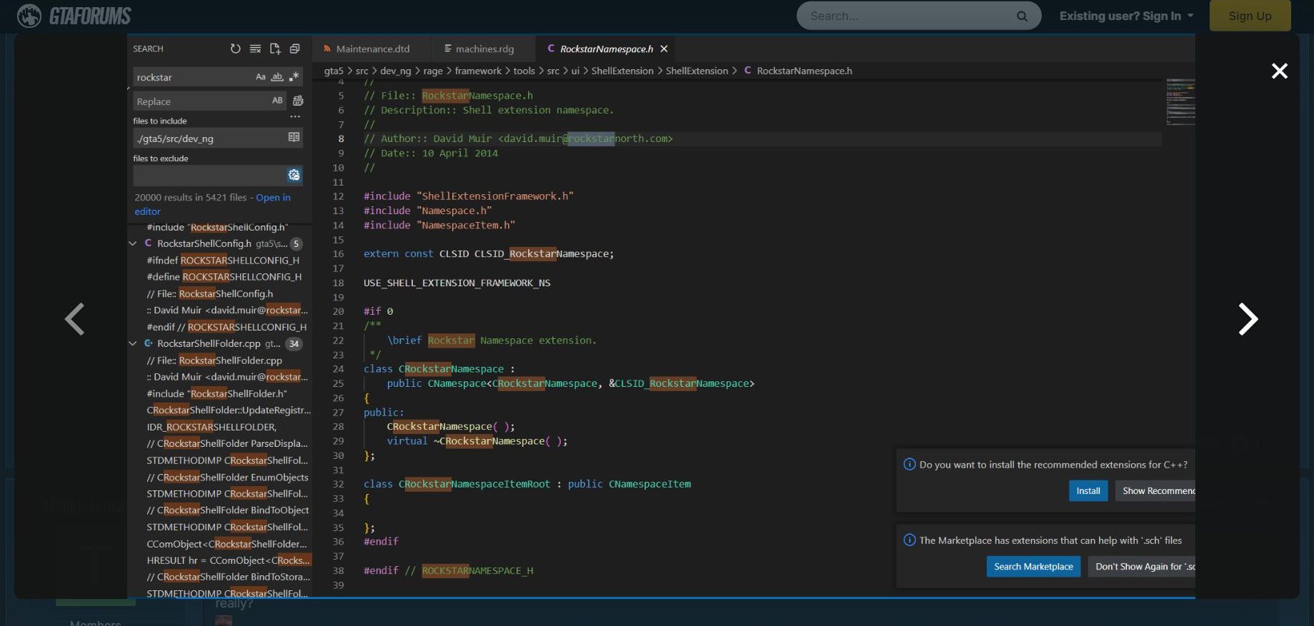Click the Replace All icon
Image resolution: width=1314 pixels, height=626 pixels.
(298, 101)
